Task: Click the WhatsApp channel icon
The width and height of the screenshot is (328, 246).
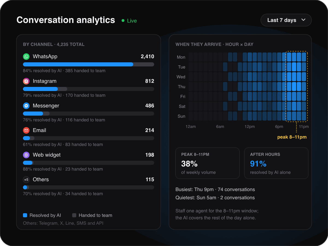Action: tap(26, 57)
